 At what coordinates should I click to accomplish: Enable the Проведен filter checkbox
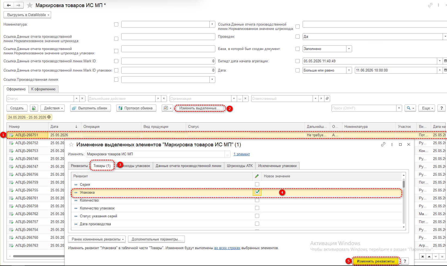click(297, 36)
